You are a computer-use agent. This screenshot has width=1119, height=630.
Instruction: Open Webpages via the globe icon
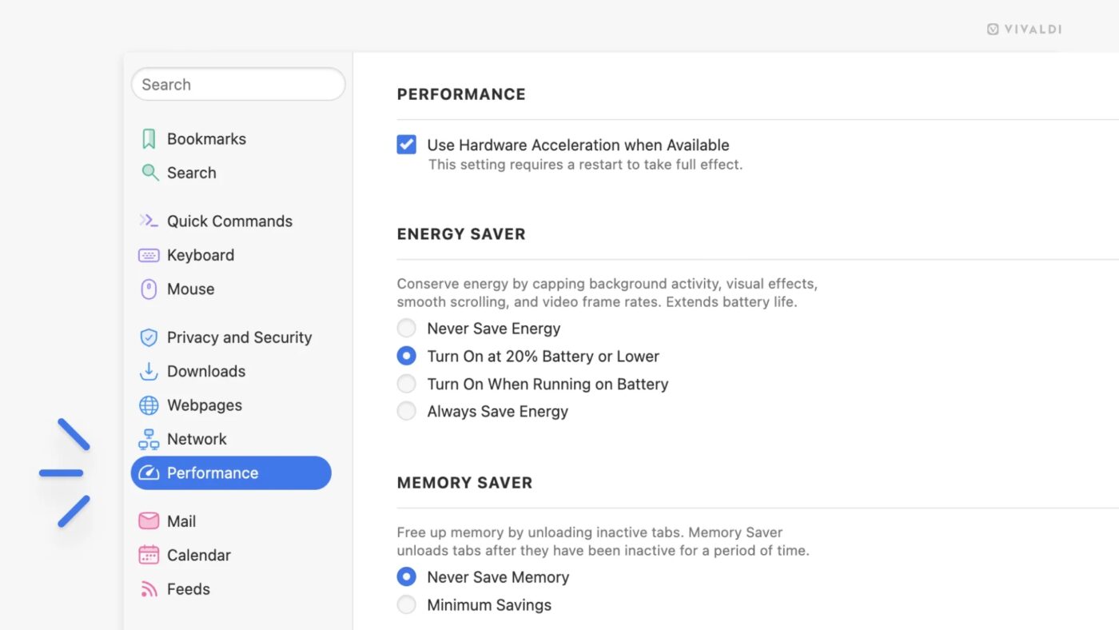coord(149,405)
